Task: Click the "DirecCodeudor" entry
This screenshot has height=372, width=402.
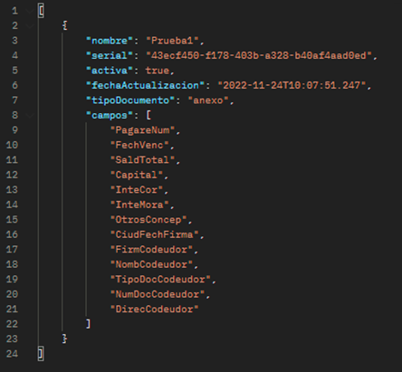Action: pos(155,309)
